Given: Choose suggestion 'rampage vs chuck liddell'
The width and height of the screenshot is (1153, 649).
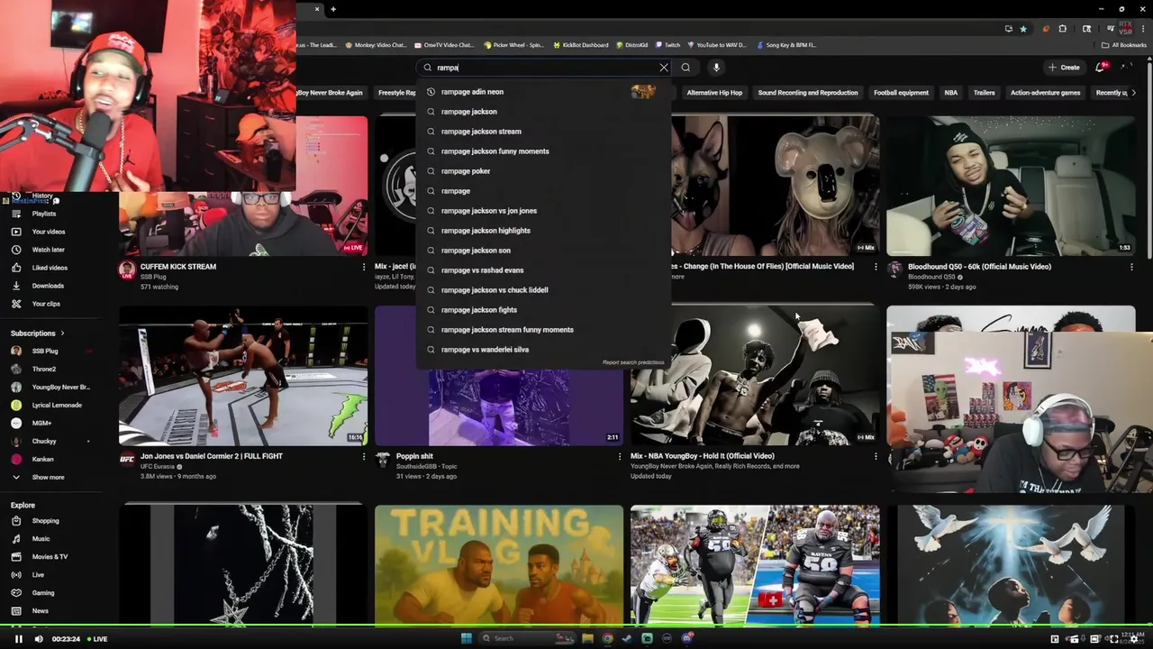Looking at the screenshot, I should coord(544,290).
